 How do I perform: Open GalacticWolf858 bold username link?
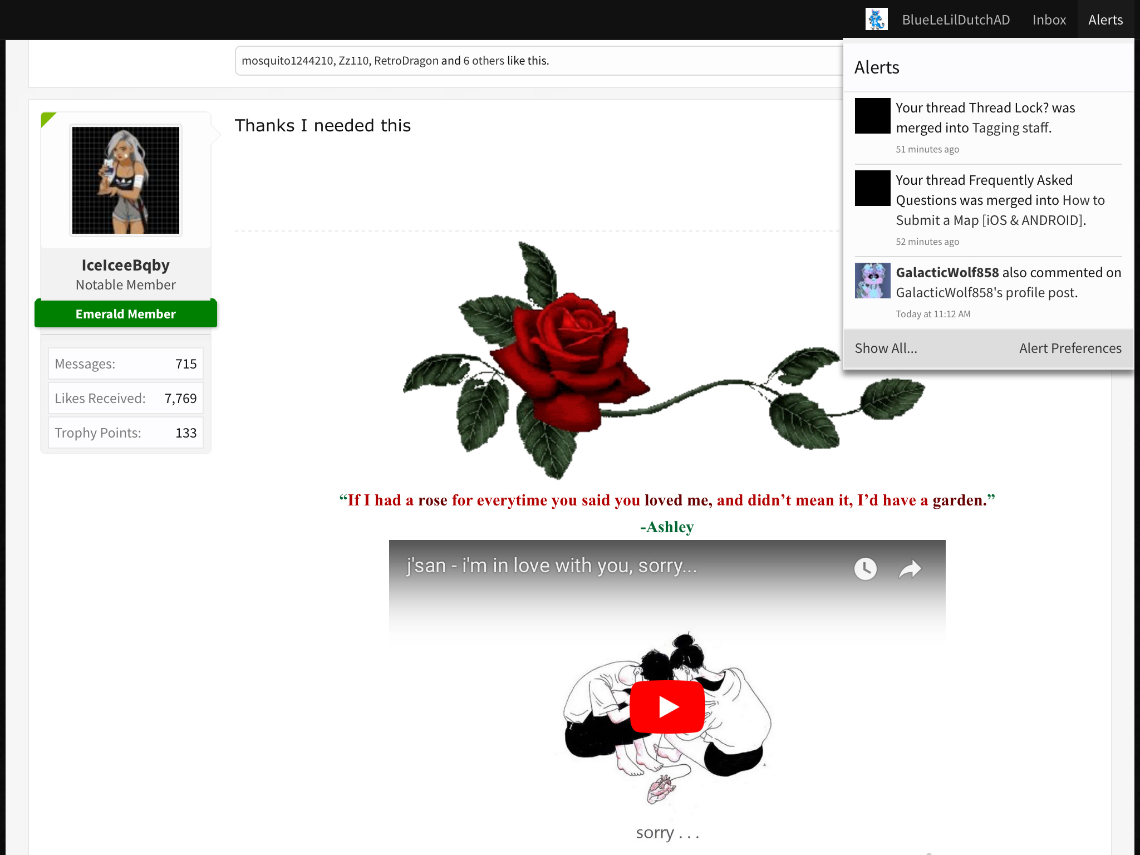click(x=947, y=273)
